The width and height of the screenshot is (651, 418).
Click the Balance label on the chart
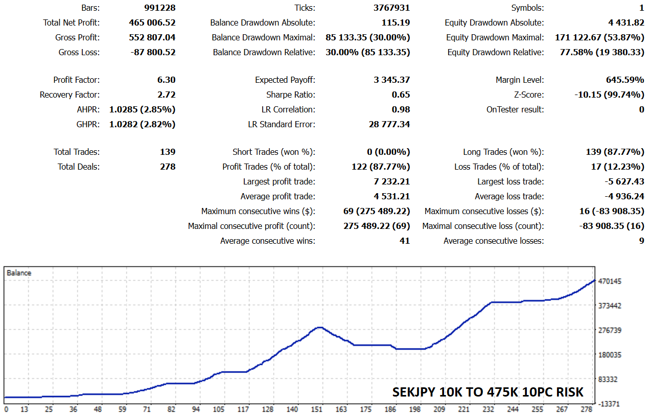(x=19, y=273)
